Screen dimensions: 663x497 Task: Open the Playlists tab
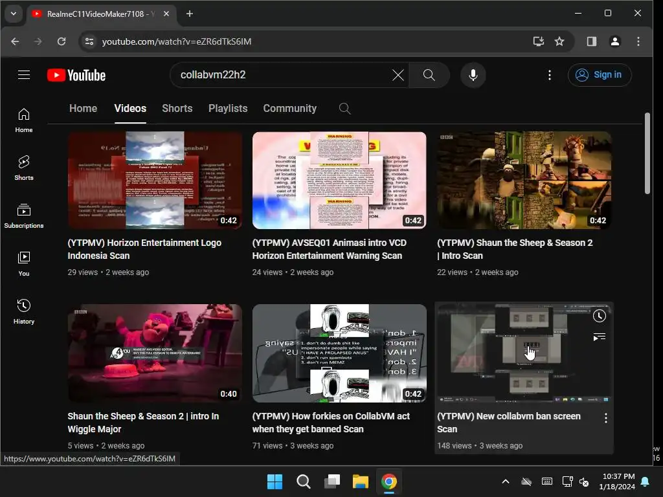click(x=228, y=109)
